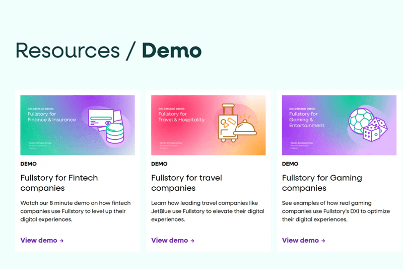The image size is (403, 269).
Task: Open the Gaming & Entertainment demo thumbnail
Action: (339, 125)
